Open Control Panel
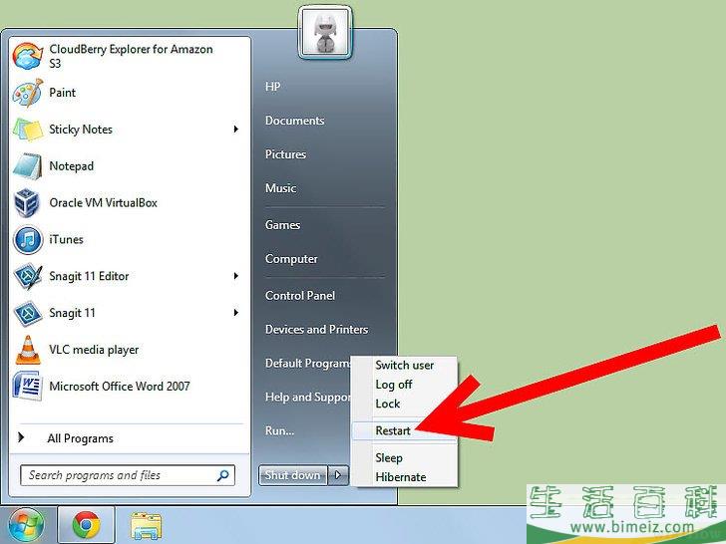 coord(300,295)
